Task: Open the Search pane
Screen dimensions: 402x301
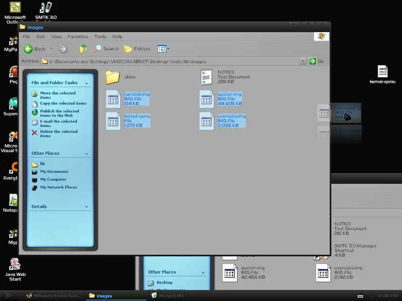Action: point(106,49)
